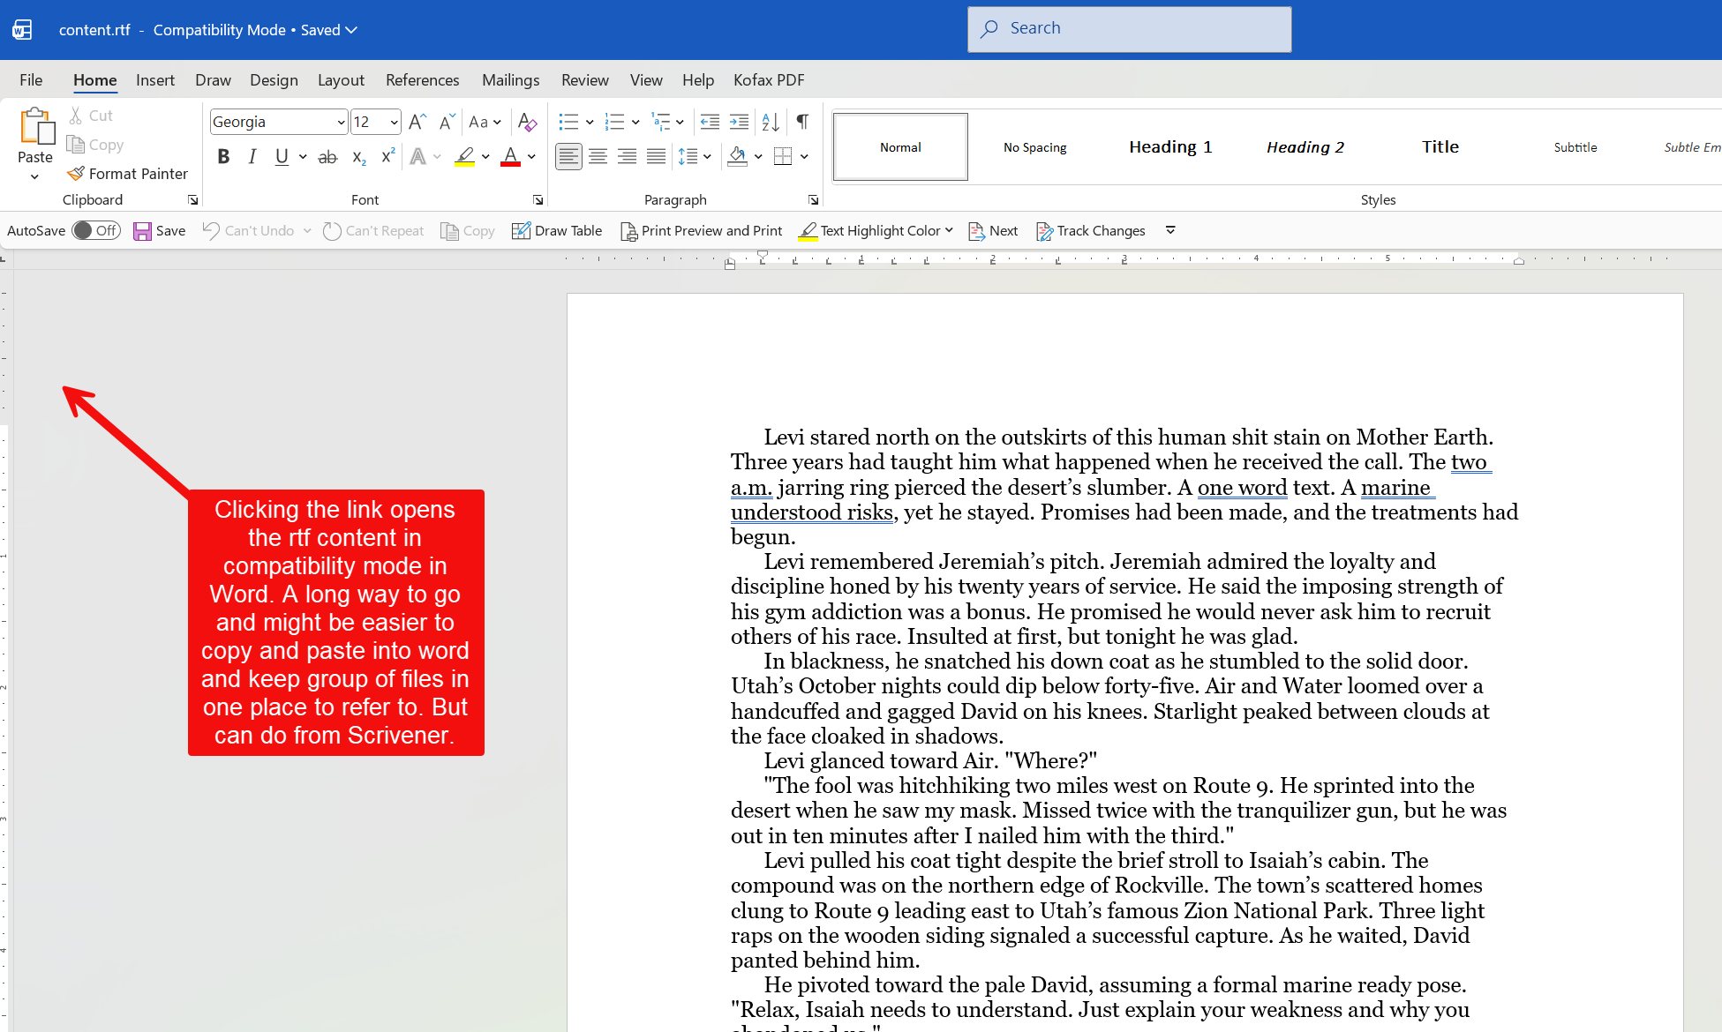Viewport: 1722px width, 1032px height.
Task: Justify the paragraph text
Action: (656, 157)
